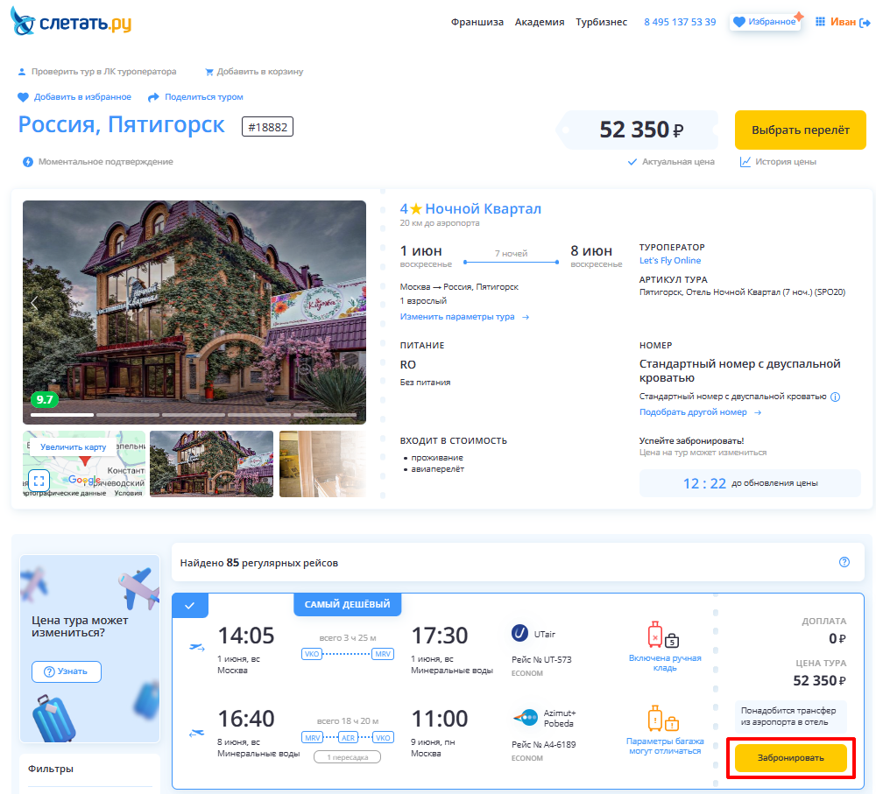Show previous hotel photo with left arrow
The height and width of the screenshot is (794, 876).
(34, 303)
